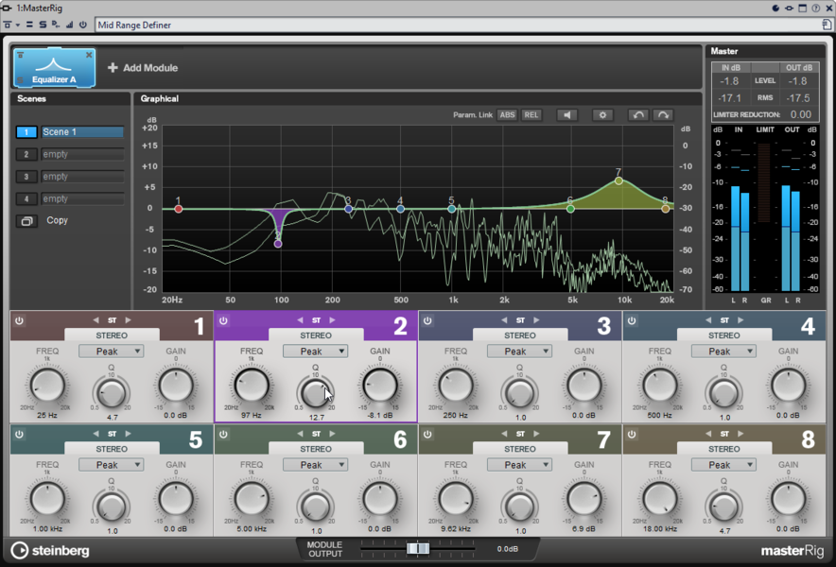Expand the band 6 Peak filter type dropdown
The width and height of the screenshot is (836, 567).
315,465
